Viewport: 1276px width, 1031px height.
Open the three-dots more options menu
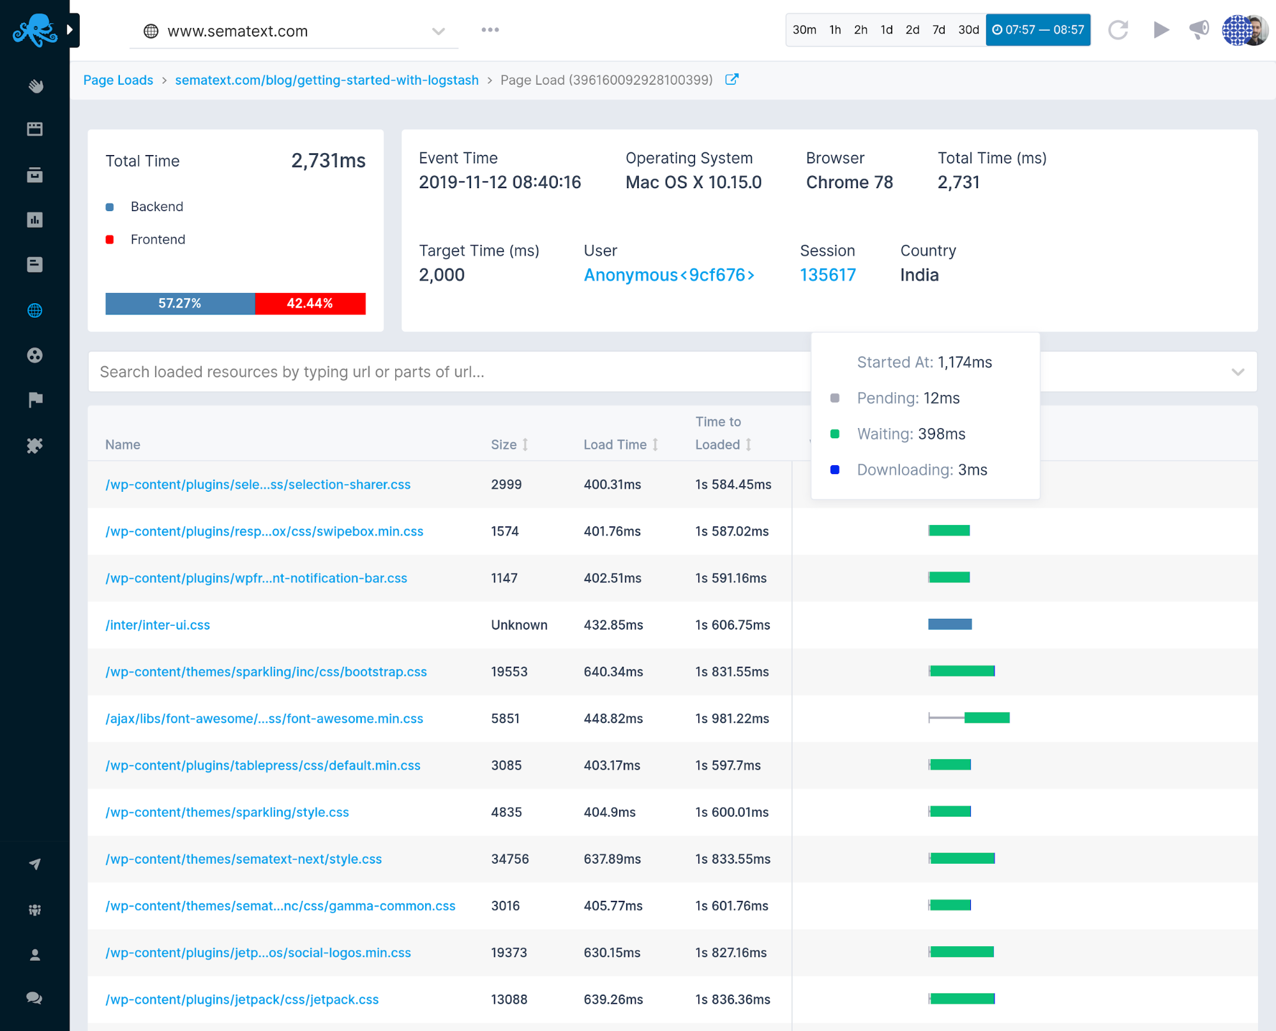point(490,30)
